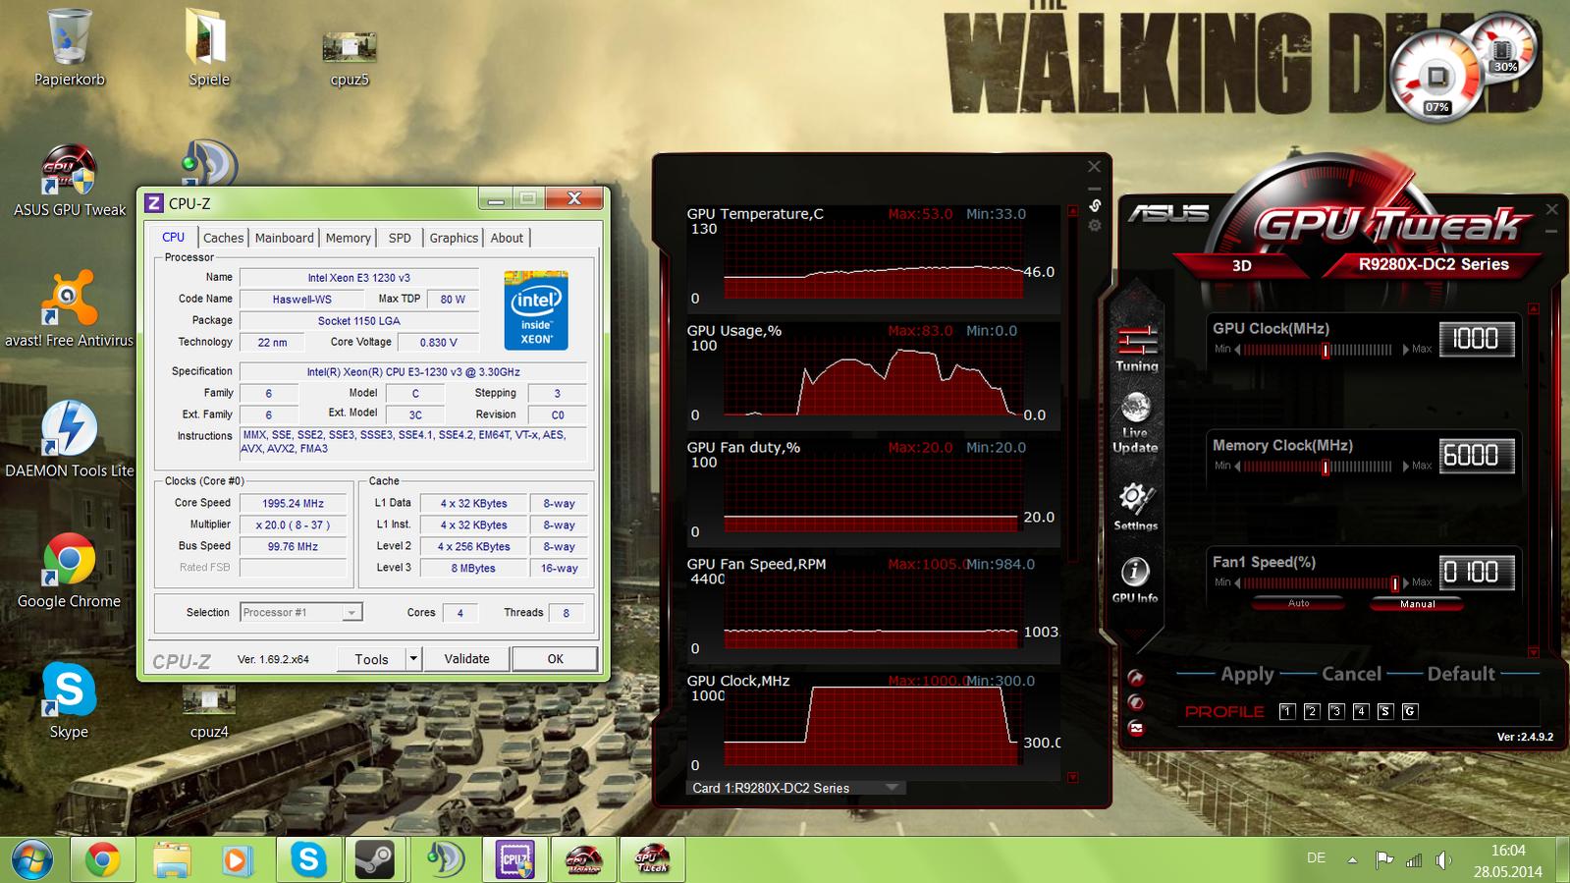Click Validate button in CPU-Z
The image size is (1570, 883).
pyautogui.click(x=466, y=658)
